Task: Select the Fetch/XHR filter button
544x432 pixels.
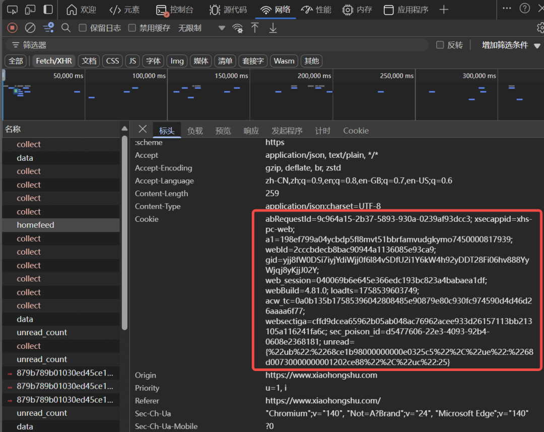Action: pos(53,61)
